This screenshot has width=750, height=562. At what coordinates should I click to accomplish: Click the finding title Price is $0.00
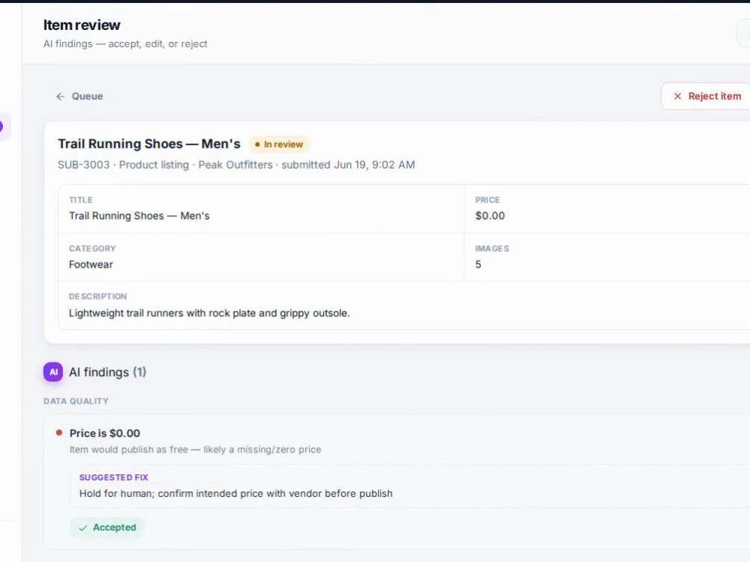[105, 433]
